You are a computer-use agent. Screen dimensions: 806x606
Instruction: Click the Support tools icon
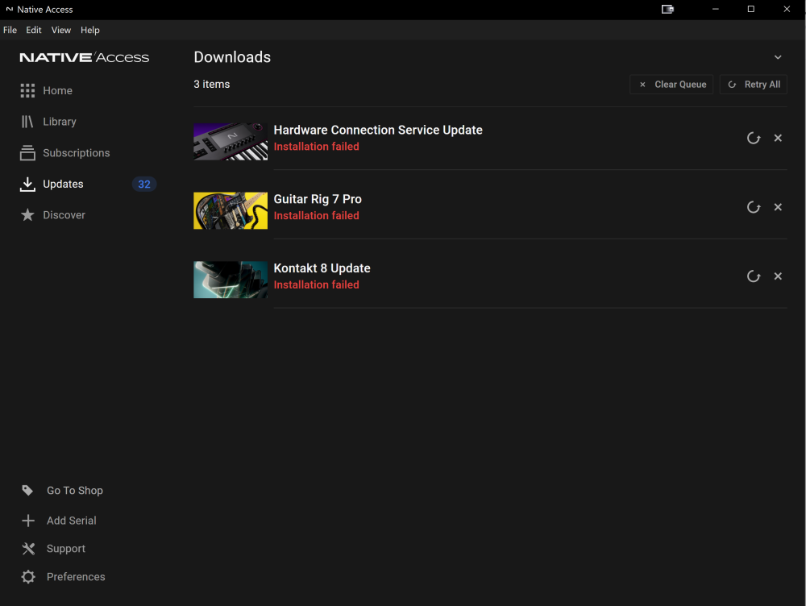pos(28,549)
